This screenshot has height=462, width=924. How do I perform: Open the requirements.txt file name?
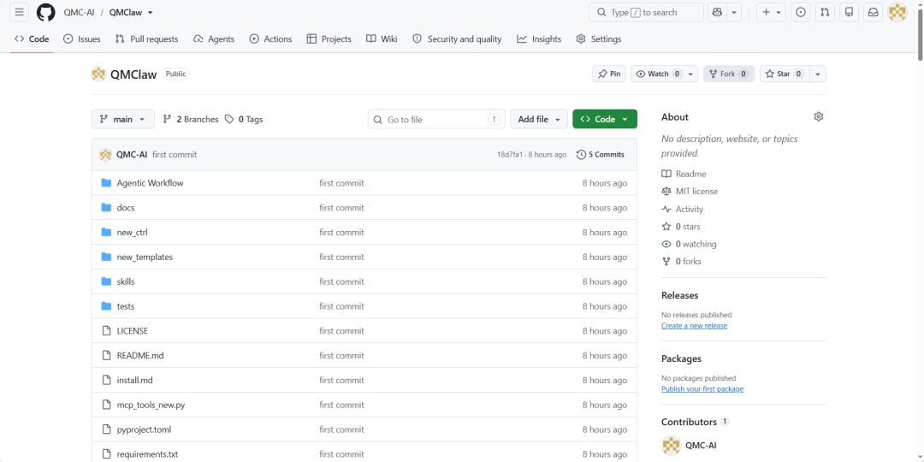(x=147, y=454)
